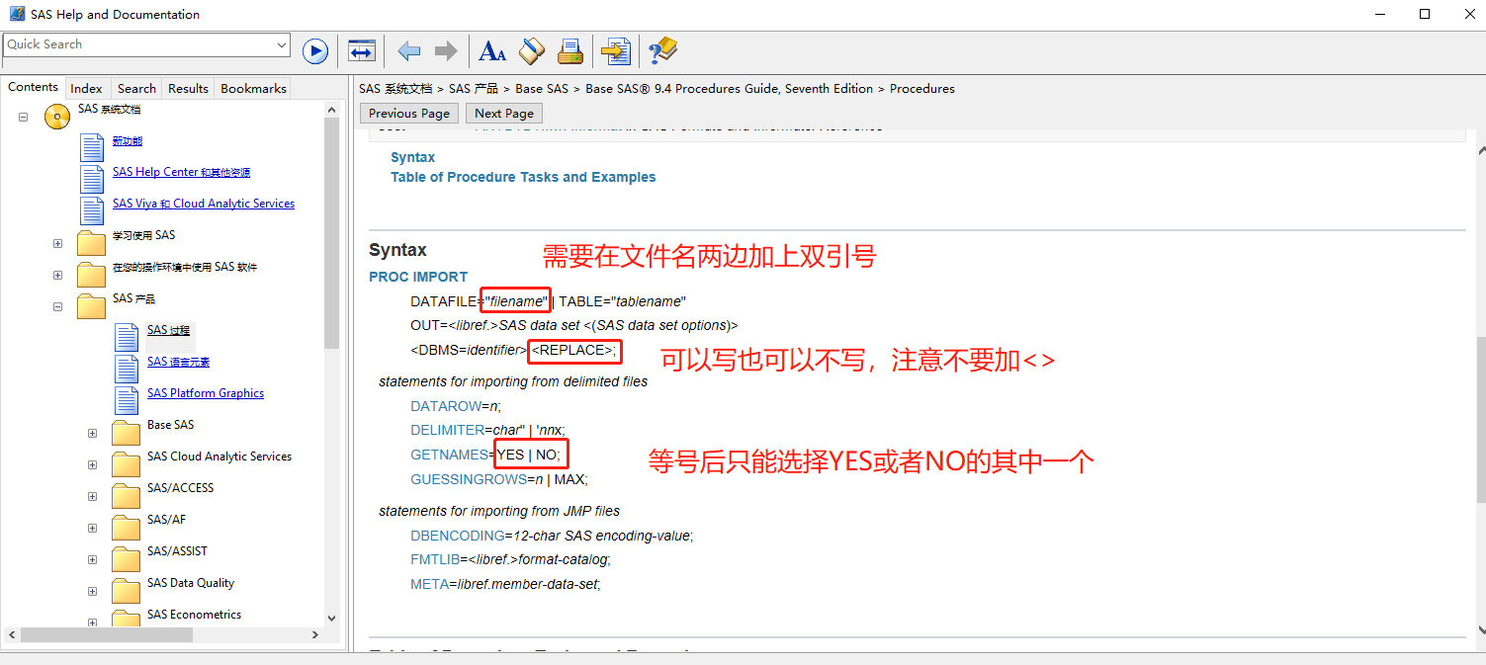Image resolution: width=1486 pixels, height=665 pixels.
Task: Expand the 学习使用 SAS folder
Action: [x=57, y=243]
